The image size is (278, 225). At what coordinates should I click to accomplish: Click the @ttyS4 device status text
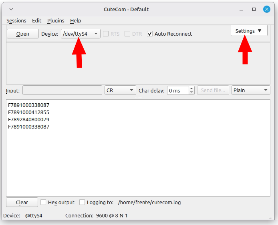pyautogui.click(x=34, y=216)
